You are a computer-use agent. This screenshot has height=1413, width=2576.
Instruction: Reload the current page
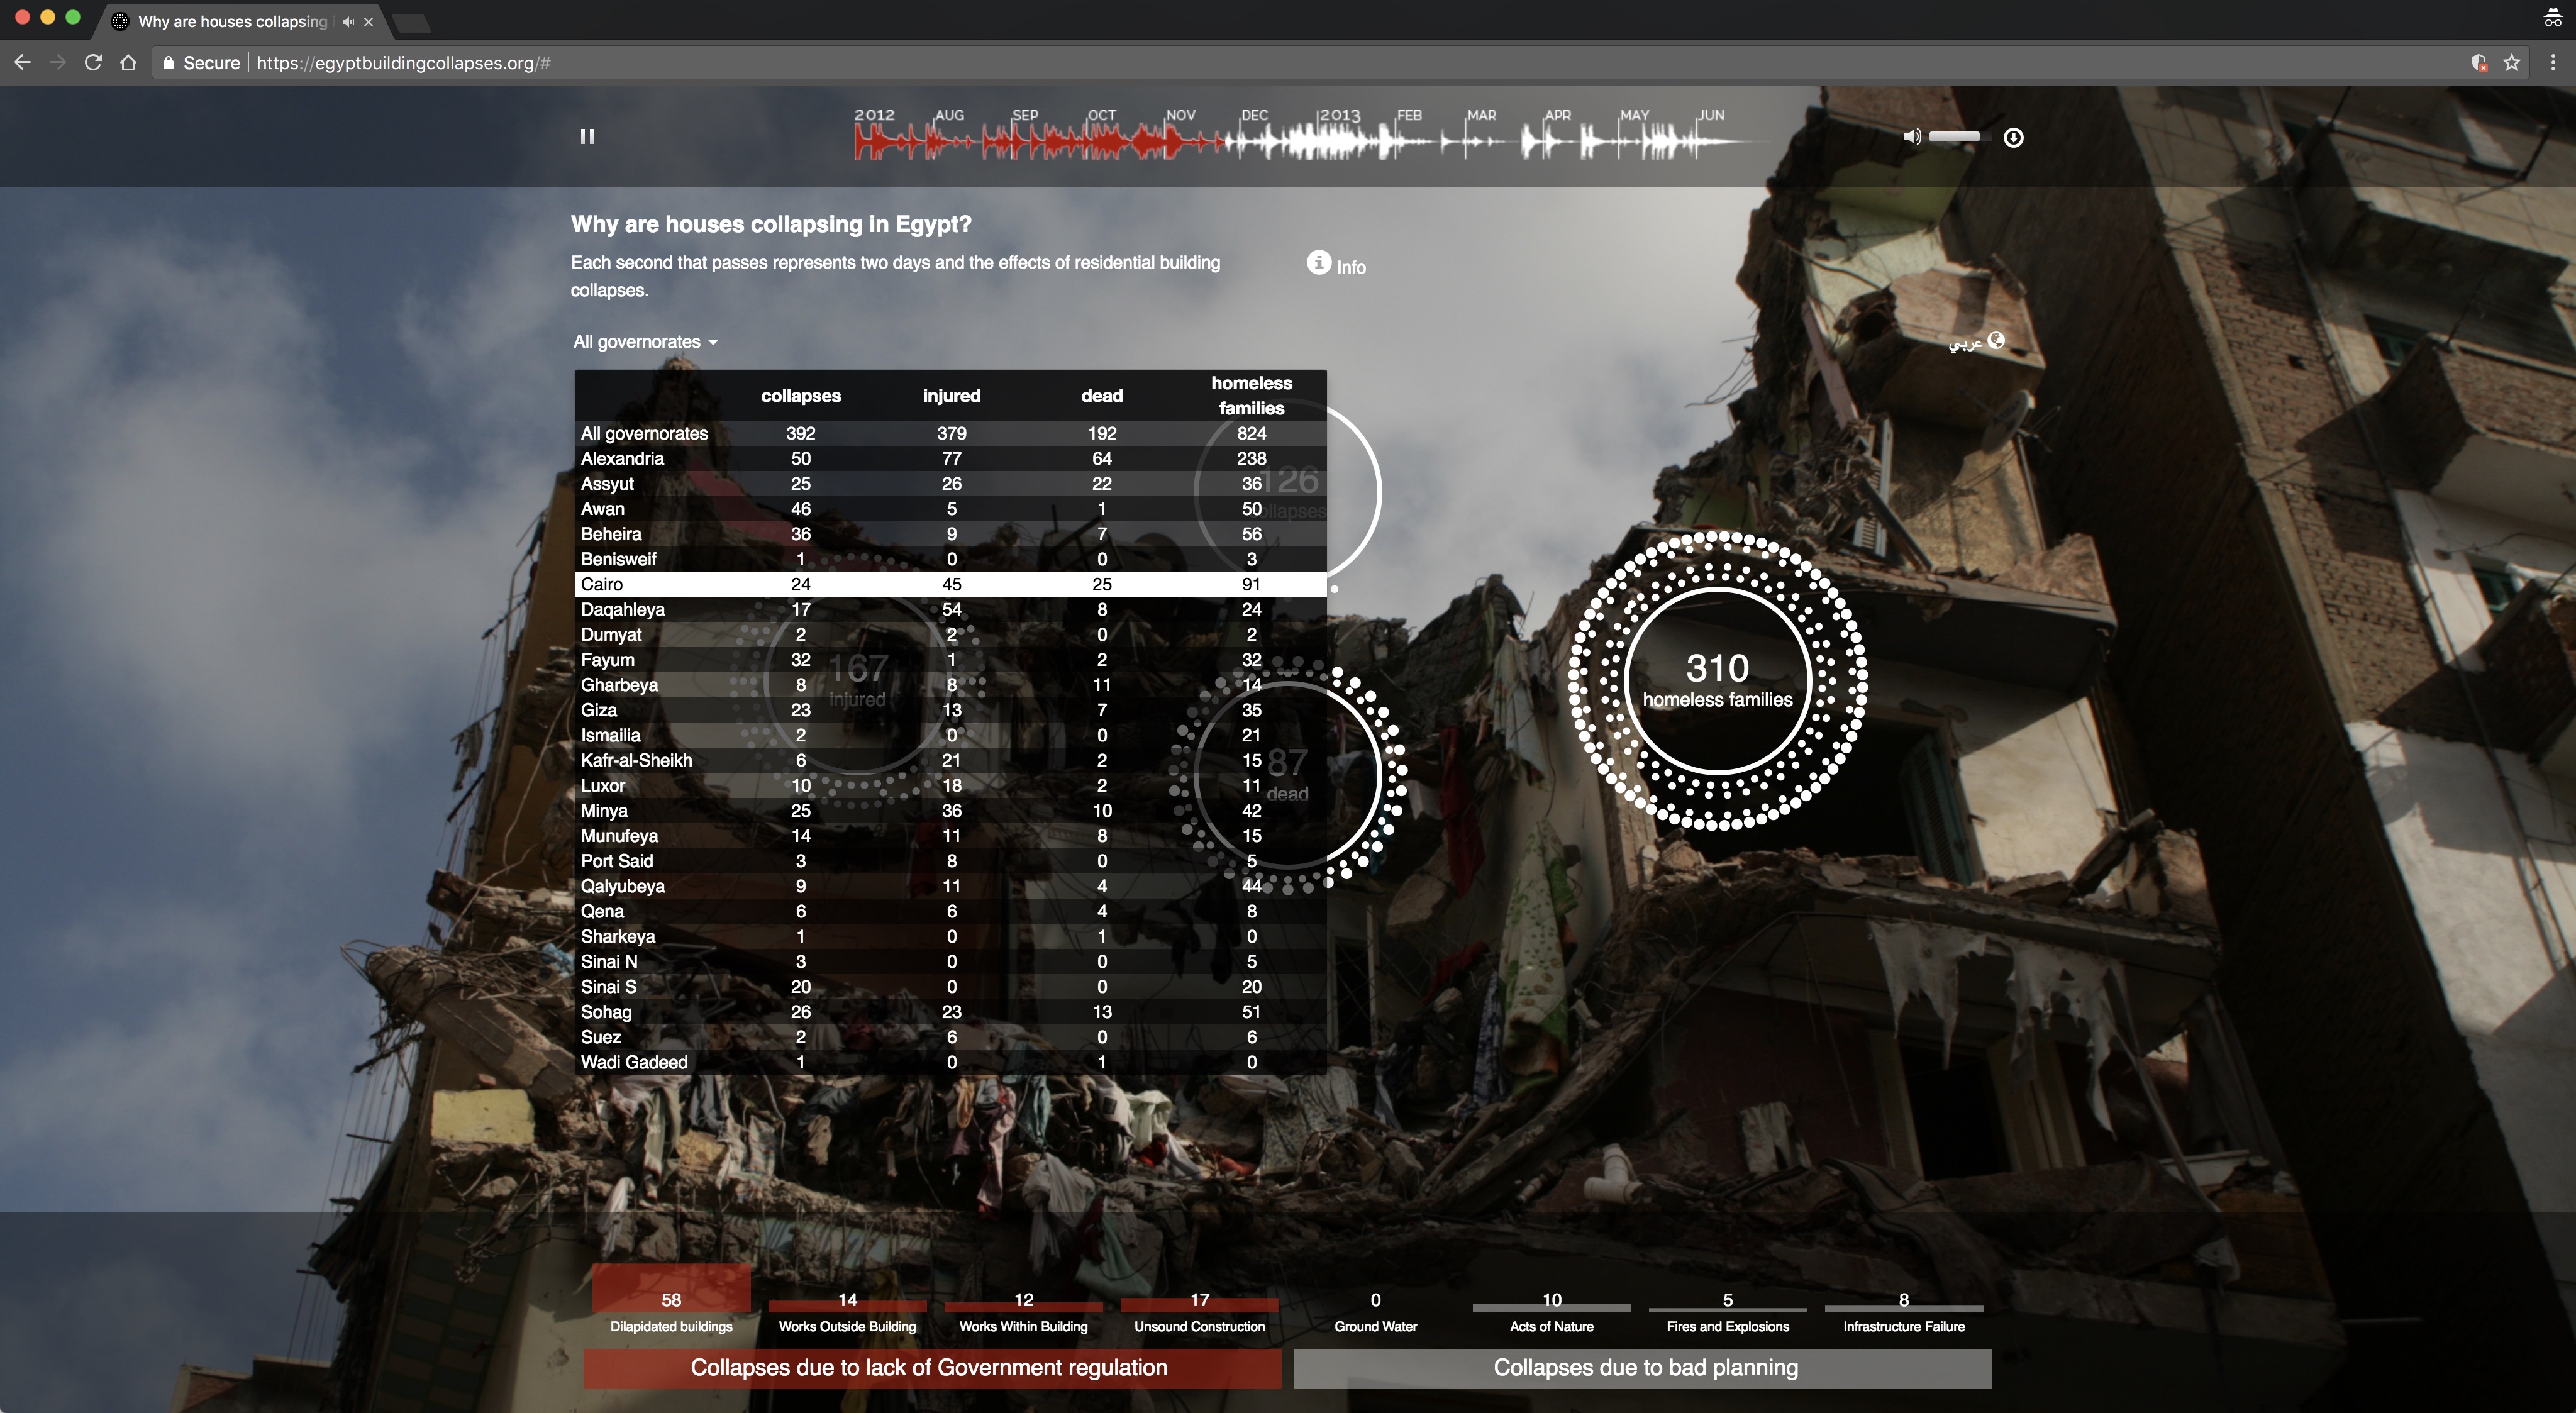[93, 62]
